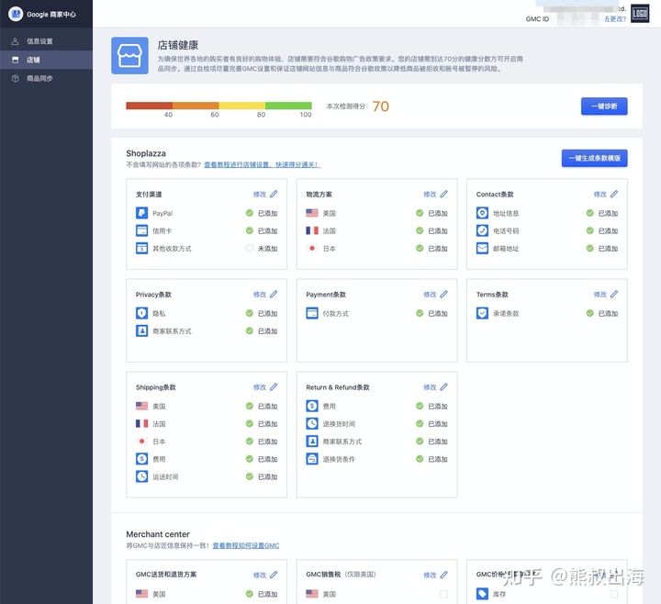Edit Return & Refund条款 with pencil icon
Image resolution: width=661 pixels, height=604 pixels.
[444, 387]
